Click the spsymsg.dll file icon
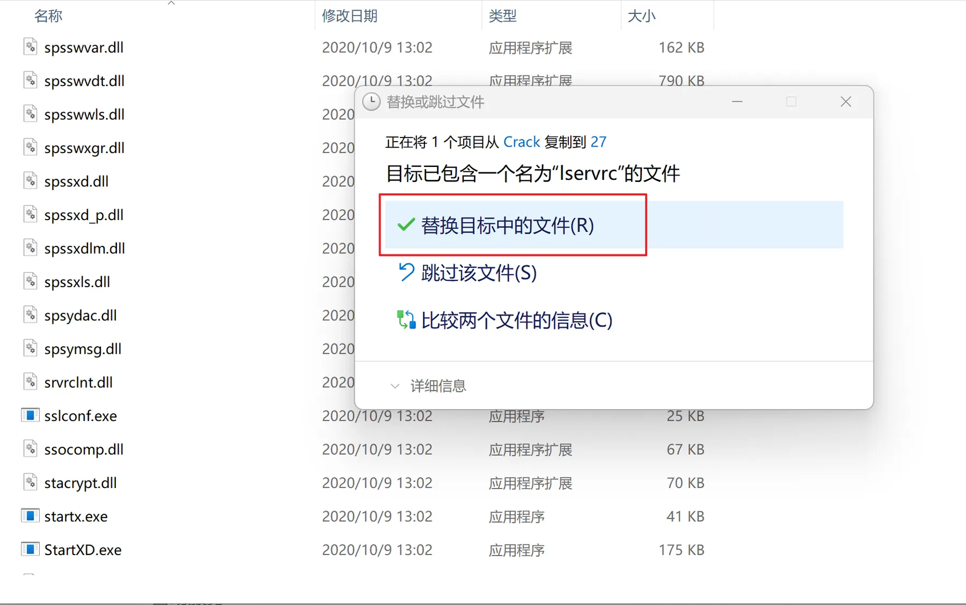 pos(30,348)
